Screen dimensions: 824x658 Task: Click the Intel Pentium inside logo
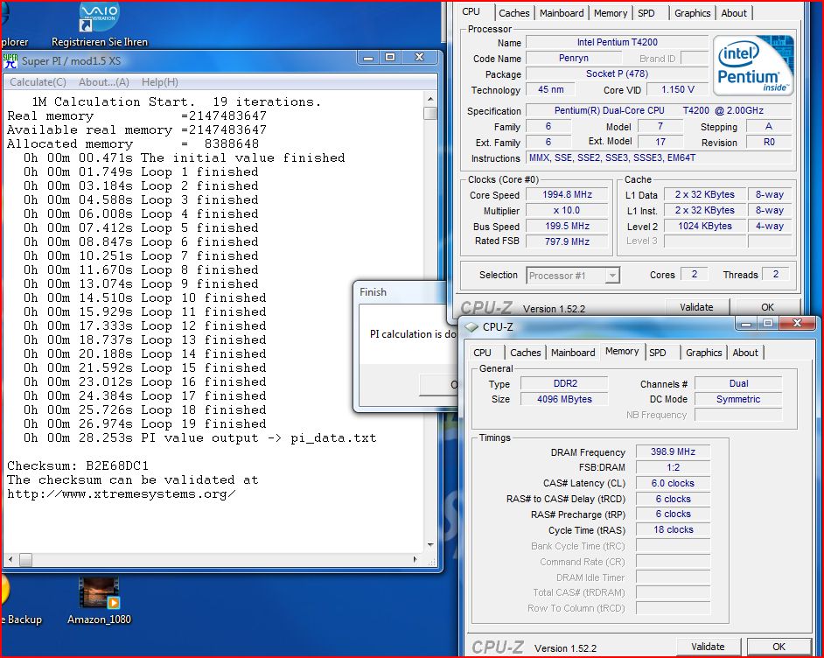click(753, 66)
